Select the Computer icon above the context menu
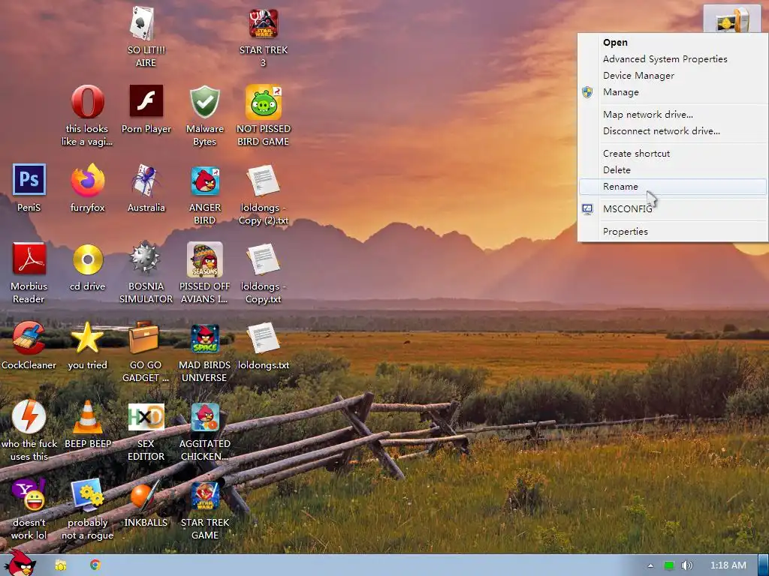This screenshot has width=769, height=576. [731, 19]
